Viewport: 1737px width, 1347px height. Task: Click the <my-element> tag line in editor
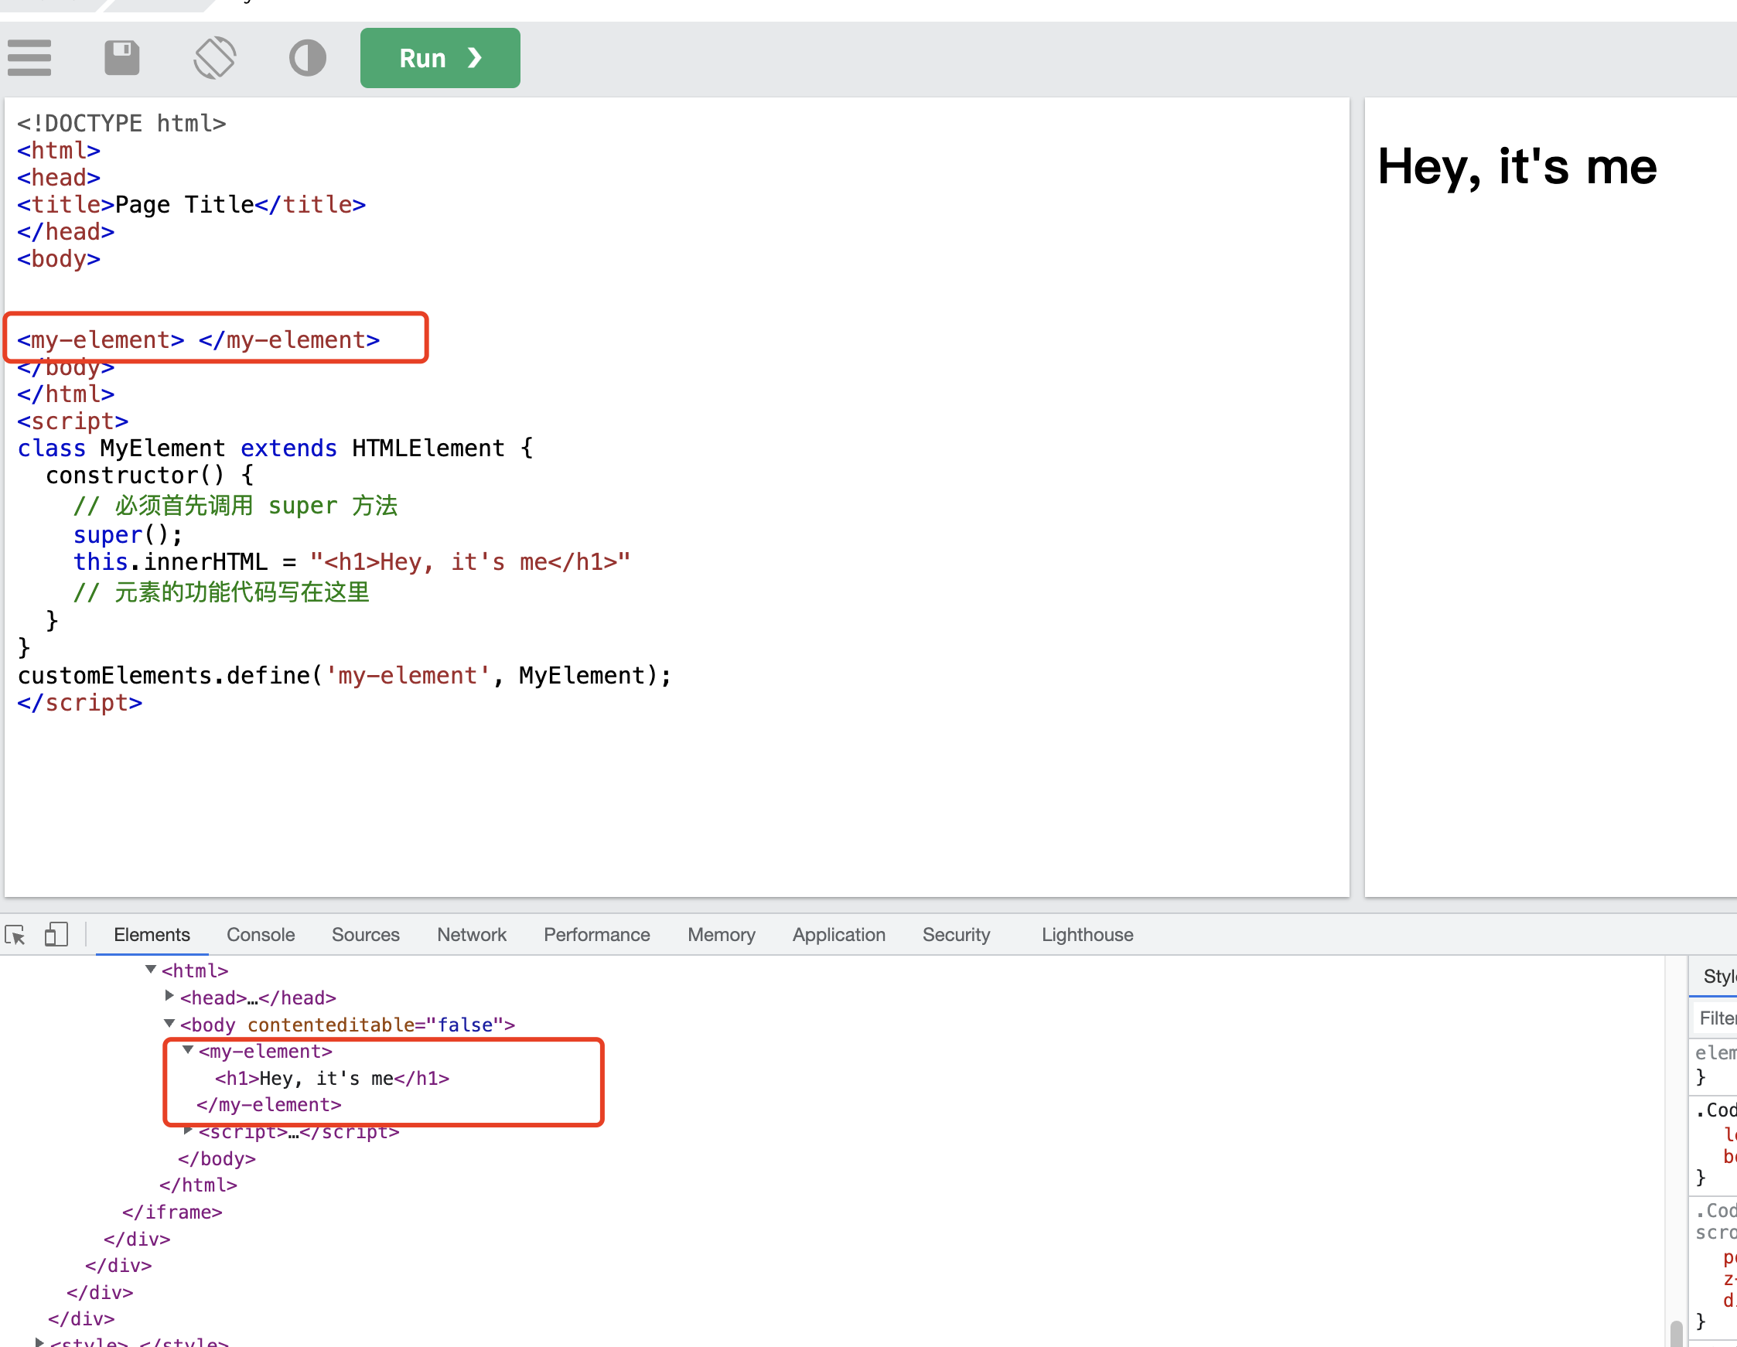pos(199,339)
